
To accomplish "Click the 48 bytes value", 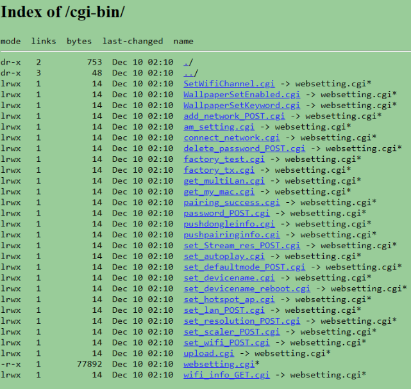I will pyautogui.click(x=97, y=73).
